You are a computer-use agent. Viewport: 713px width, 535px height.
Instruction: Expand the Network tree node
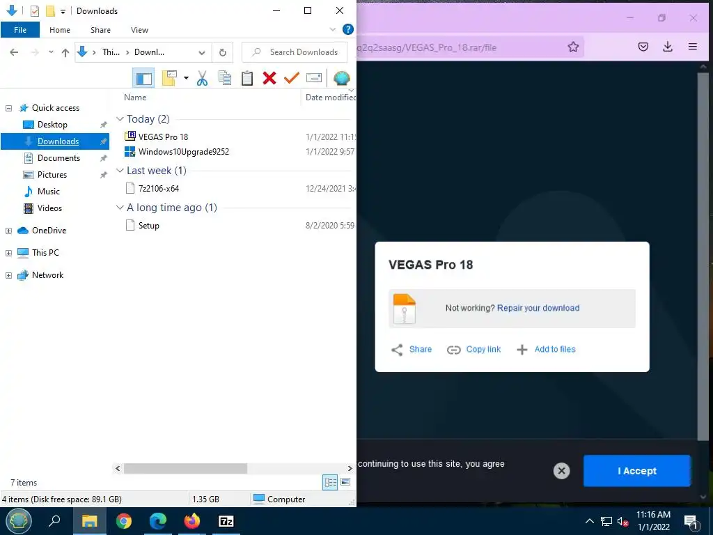[x=8, y=275]
